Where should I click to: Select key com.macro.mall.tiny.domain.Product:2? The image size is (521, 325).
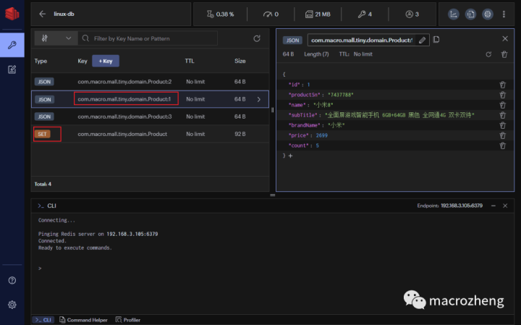[x=124, y=82]
